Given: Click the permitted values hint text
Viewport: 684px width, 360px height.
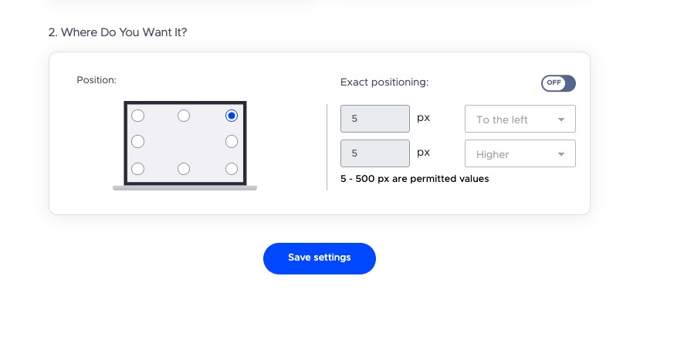Looking at the screenshot, I should tap(415, 179).
